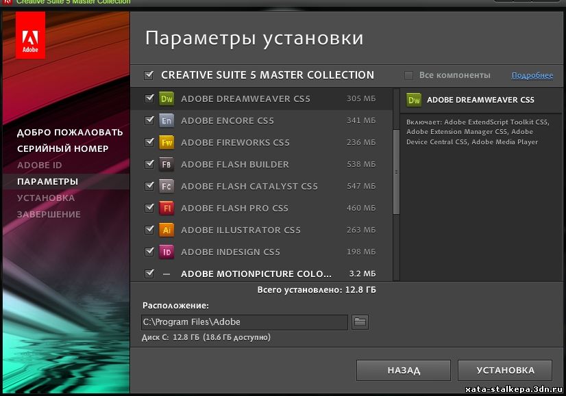Screen dimensions: 566x396
Task: Click the Flash Builder Fb icon
Action: pos(167,164)
